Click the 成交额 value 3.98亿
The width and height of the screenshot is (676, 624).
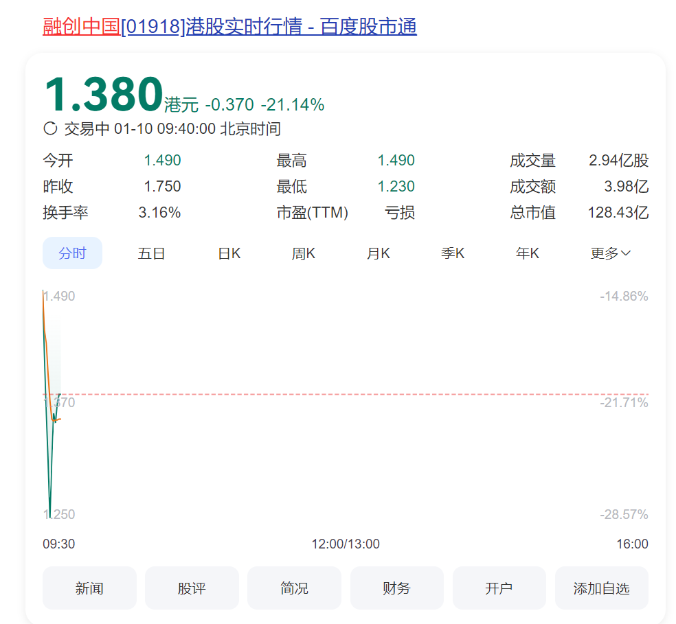point(627,187)
